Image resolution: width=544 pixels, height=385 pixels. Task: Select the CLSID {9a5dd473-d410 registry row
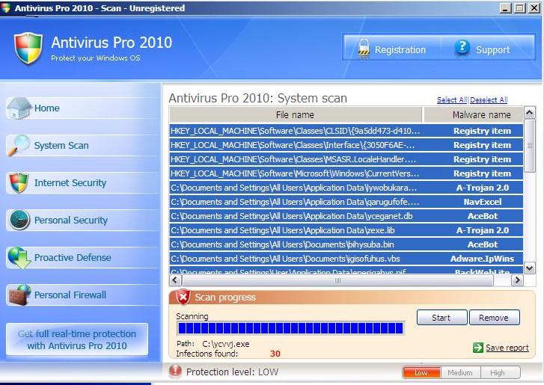346,131
